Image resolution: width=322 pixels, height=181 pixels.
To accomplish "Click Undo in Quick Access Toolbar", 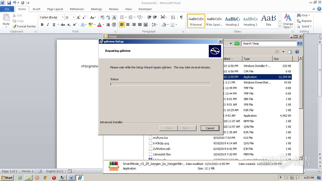I will [14, 3].
